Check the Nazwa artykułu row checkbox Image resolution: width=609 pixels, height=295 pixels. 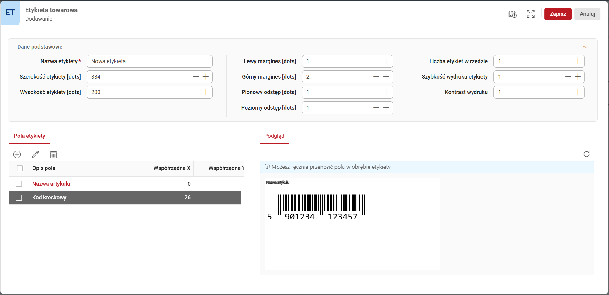[19, 184]
